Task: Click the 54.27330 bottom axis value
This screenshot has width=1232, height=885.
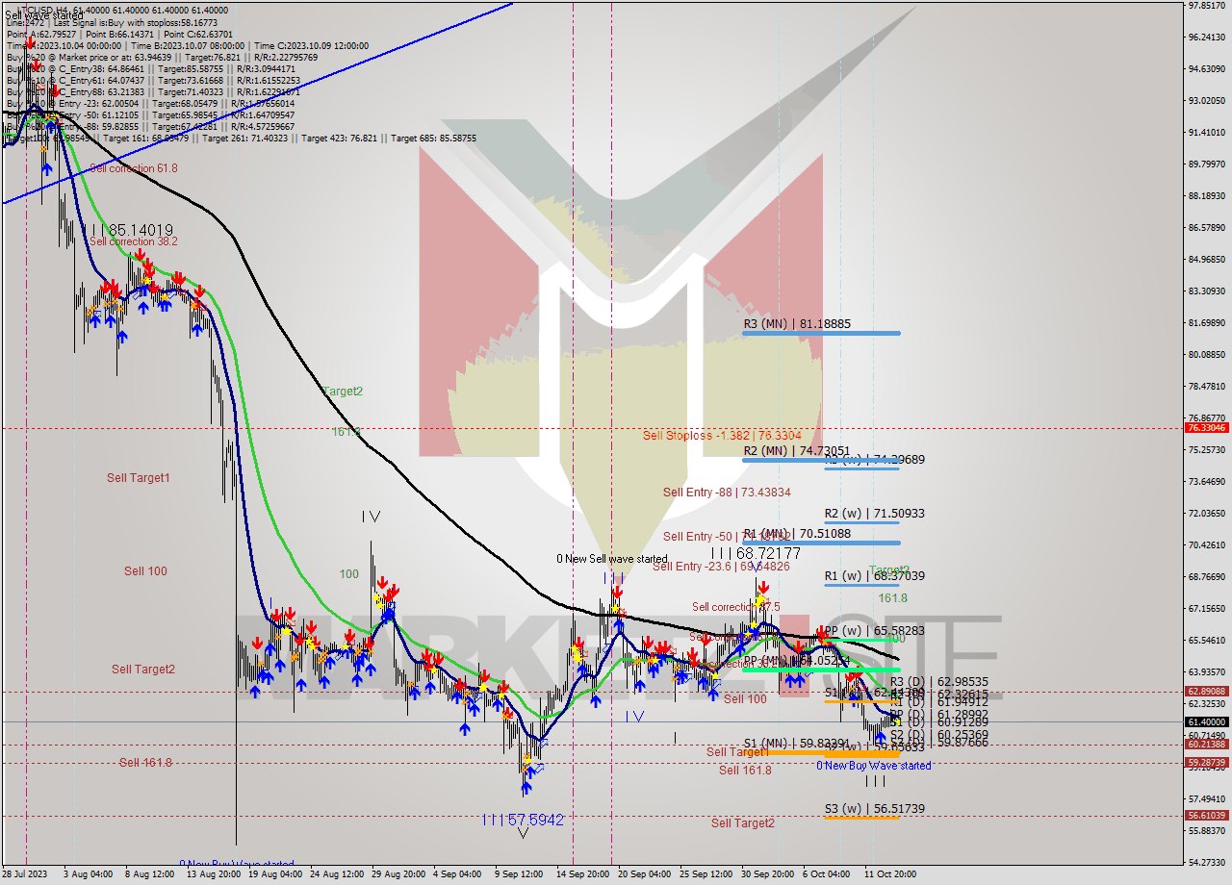Action: point(1206,862)
